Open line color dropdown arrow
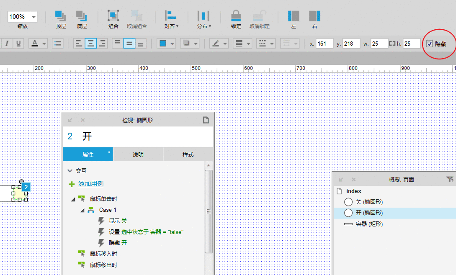The height and width of the screenshot is (275, 456). point(225,44)
